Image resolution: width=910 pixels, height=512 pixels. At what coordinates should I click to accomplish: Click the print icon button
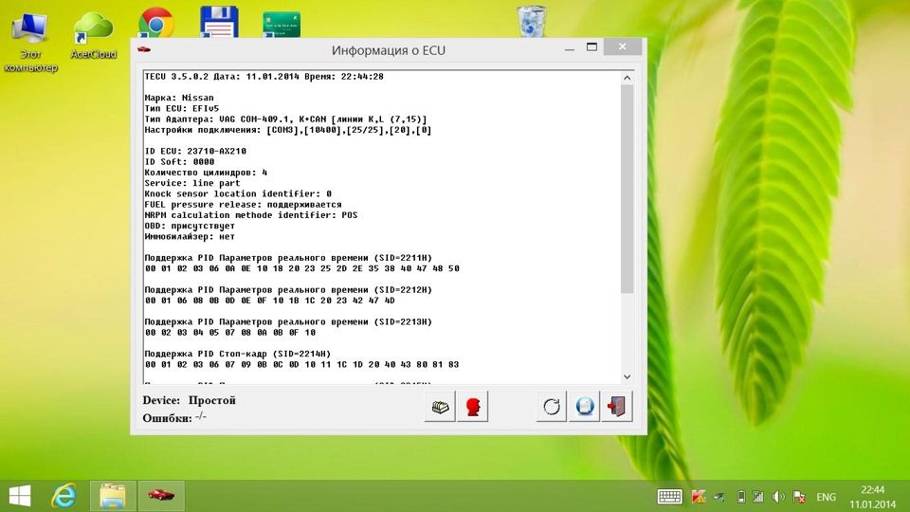pyautogui.click(x=440, y=407)
